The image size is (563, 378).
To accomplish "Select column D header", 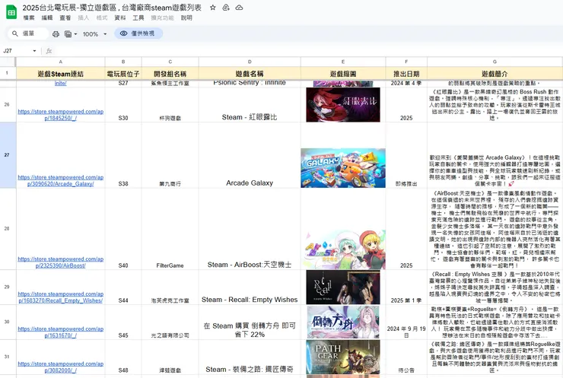I will point(250,62).
